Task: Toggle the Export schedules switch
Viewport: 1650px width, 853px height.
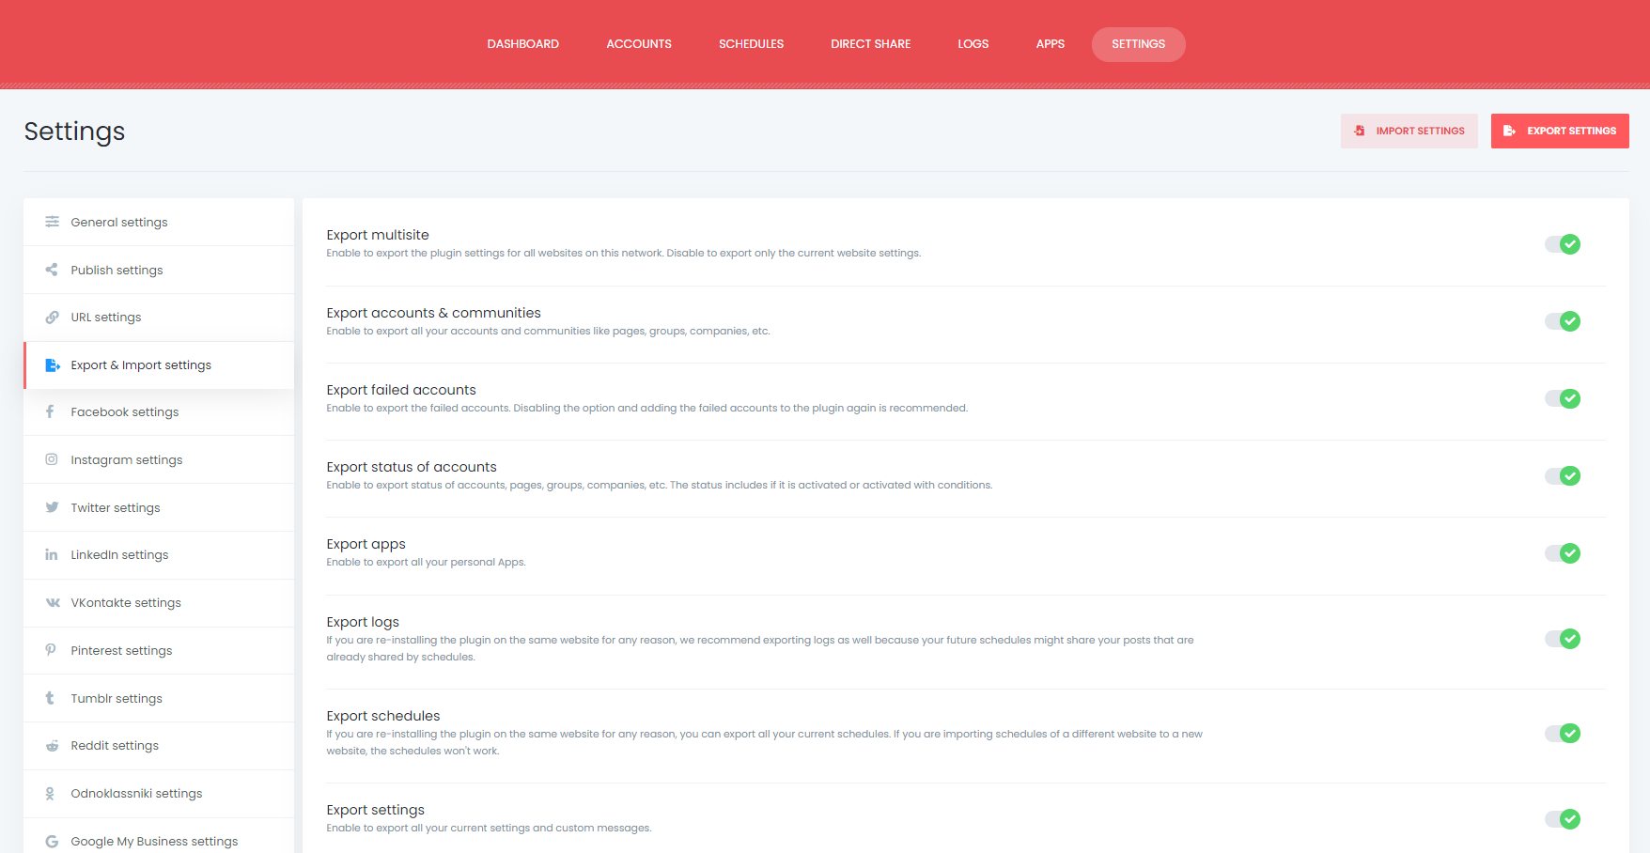Action: pyautogui.click(x=1563, y=733)
